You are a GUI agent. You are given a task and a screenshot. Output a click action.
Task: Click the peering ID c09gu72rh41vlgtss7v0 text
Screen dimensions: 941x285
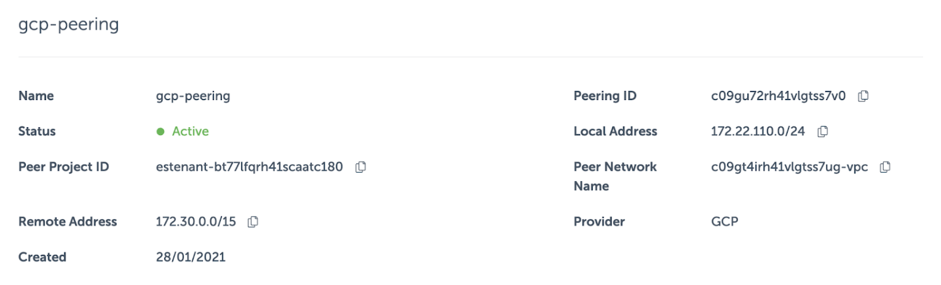click(778, 96)
